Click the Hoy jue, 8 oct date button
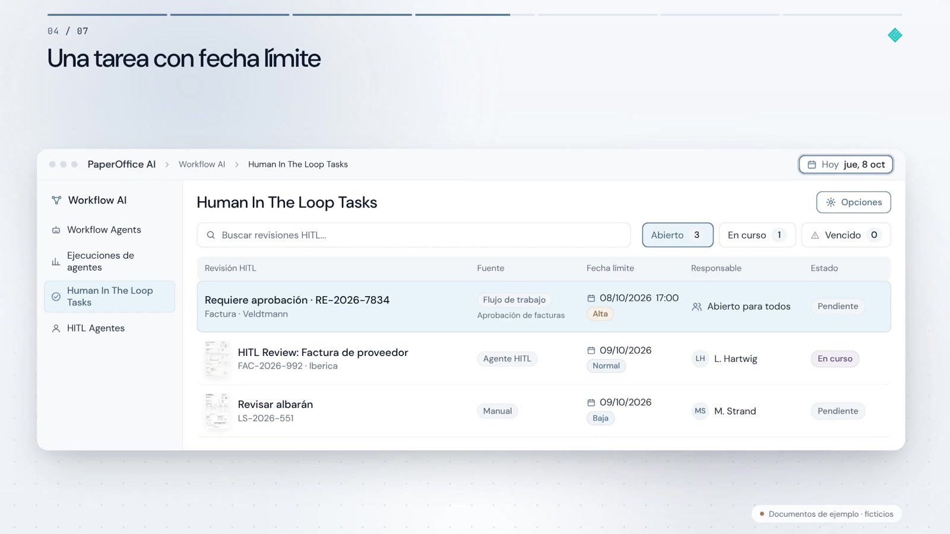The width and height of the screenshot is (950, 534). pyautogui.click(x=845, y=165)
